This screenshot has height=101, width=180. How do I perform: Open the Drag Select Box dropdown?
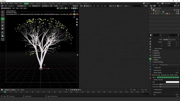36,6
